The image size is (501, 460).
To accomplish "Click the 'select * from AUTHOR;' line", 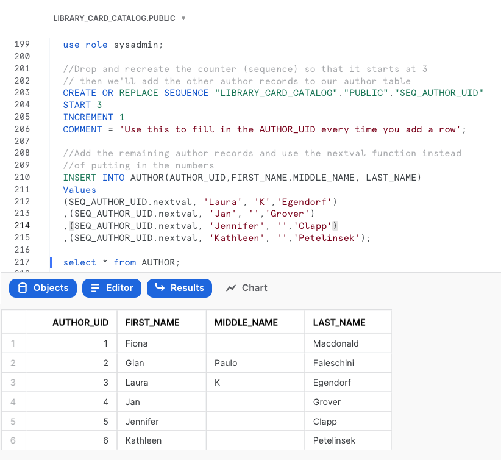I will coord(121,262).
